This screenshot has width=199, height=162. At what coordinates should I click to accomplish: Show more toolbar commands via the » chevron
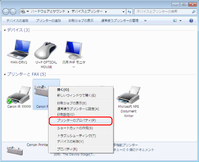(x=145, y=21)
